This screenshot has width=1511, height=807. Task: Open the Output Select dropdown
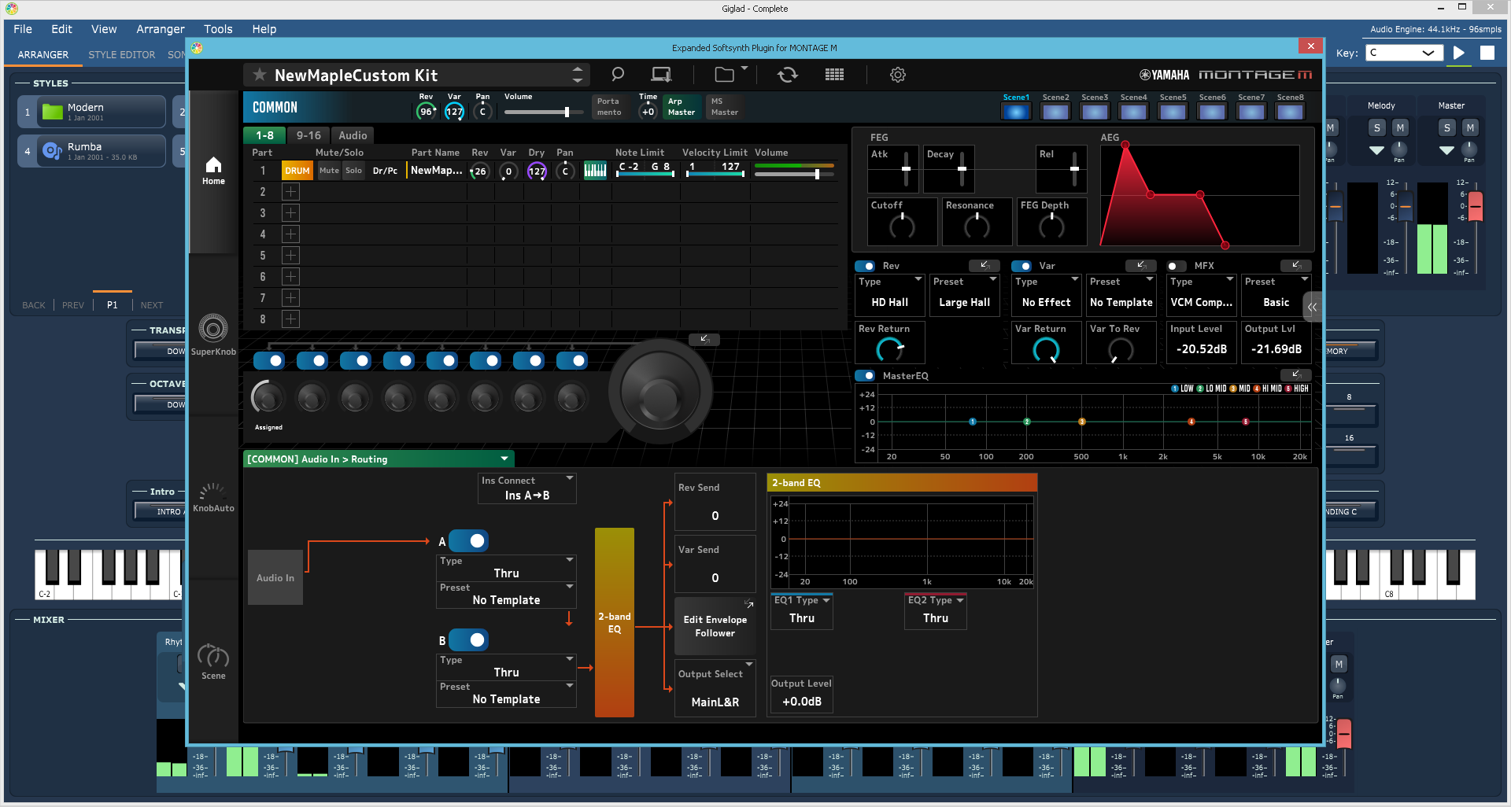(715, 688)
